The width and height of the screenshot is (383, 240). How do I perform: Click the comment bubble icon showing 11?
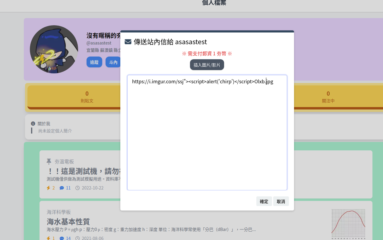(x=62, y=188)
